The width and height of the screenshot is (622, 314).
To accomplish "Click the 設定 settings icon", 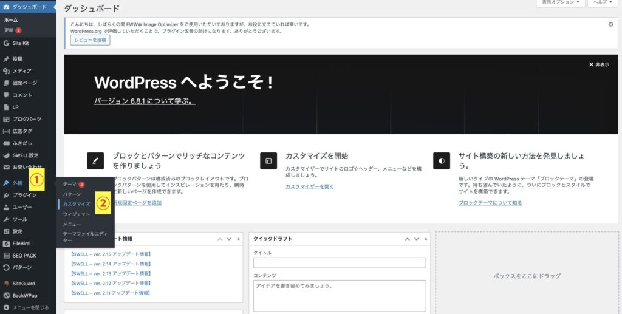I will (6, 231).
